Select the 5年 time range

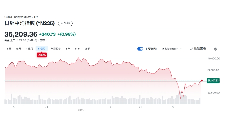click(x=78, y=49)
